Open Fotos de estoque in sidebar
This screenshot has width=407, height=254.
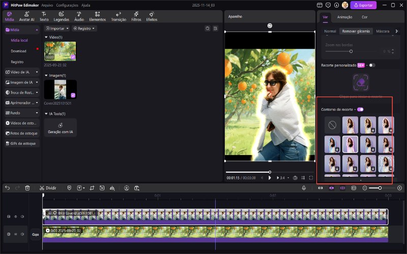pyautogui.click(x=22, y=133)
